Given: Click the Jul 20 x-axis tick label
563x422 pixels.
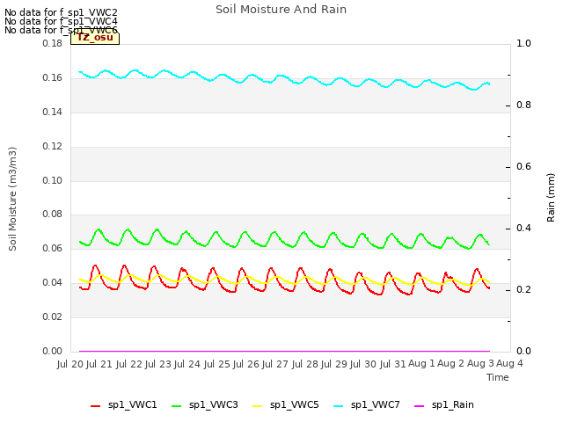Looking at the screenshot, I should click(x=70, y=364).
